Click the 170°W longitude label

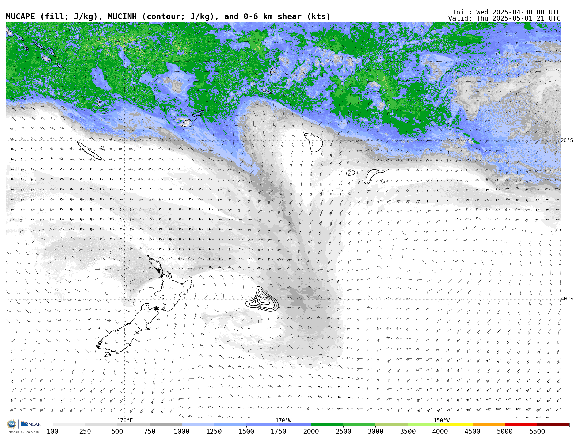[x=284, y=420]
